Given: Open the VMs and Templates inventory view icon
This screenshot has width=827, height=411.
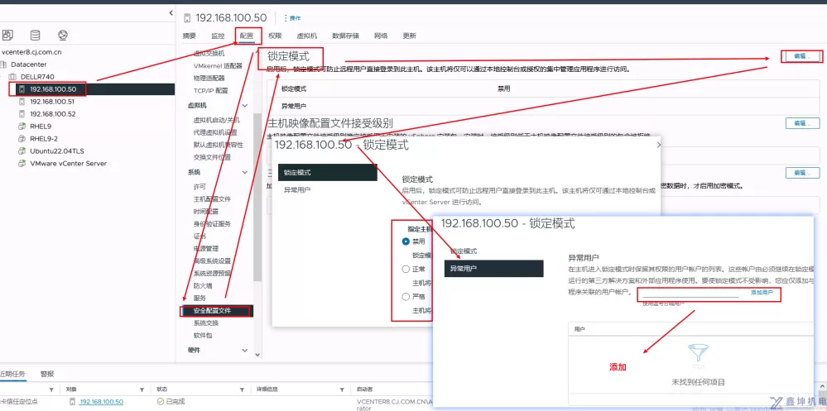Looking at the screenshot, I should point(8,36).
